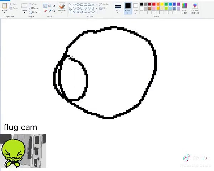Expand the Select dropdown arrow
Image resolution: width=214 pixels, height=171 pixels.
[x=24, y=13]
